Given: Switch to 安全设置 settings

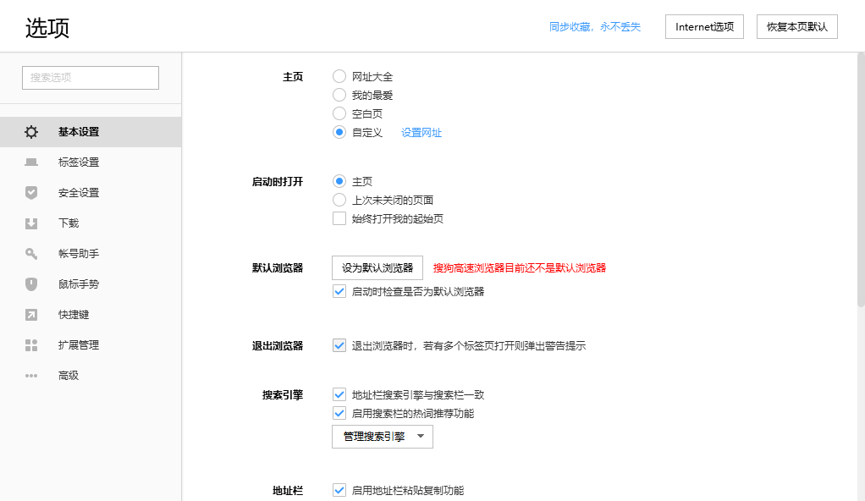Looking at the screenshot, I should coord(91,193).
